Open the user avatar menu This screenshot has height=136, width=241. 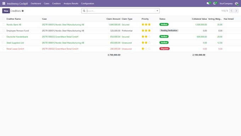click(237, 4)
